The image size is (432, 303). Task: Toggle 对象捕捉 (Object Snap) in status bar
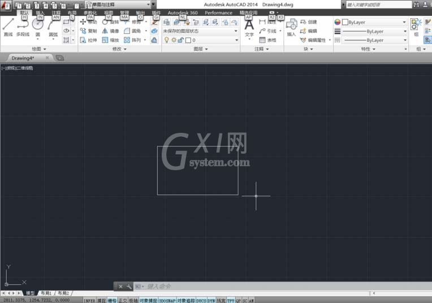click(149, 300)
